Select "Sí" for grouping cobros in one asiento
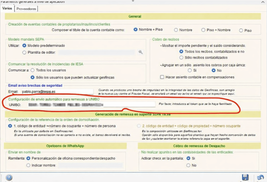Image resolution: width=267 pixels, height=182 pixels. [x=190, y=70]
